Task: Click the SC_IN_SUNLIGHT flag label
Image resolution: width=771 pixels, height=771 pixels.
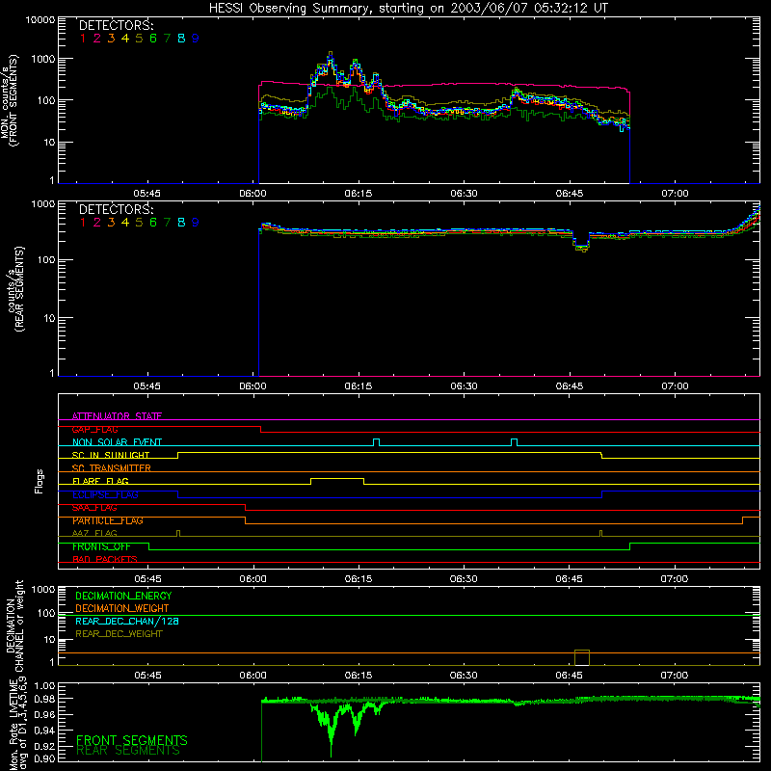Action: point(111,455)
